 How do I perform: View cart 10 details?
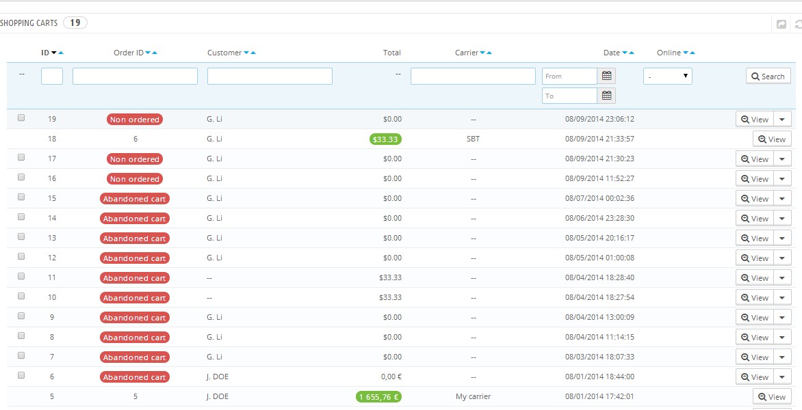click(x=755, y=298)
